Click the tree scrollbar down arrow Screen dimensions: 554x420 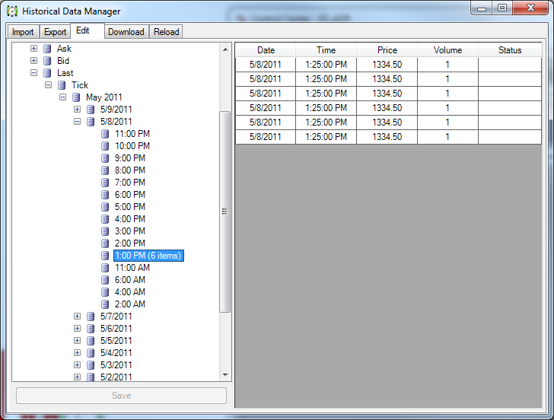click(x=225, y=375)
